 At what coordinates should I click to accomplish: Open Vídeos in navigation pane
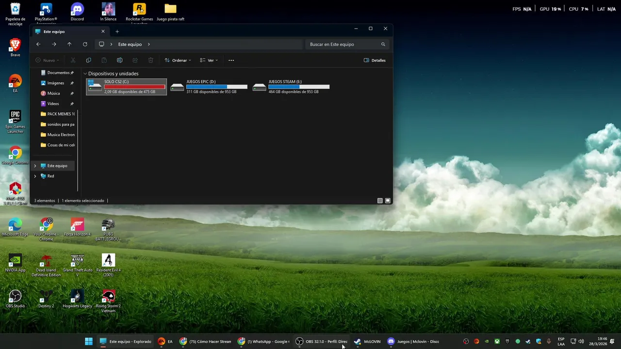(x=57, y=104)
